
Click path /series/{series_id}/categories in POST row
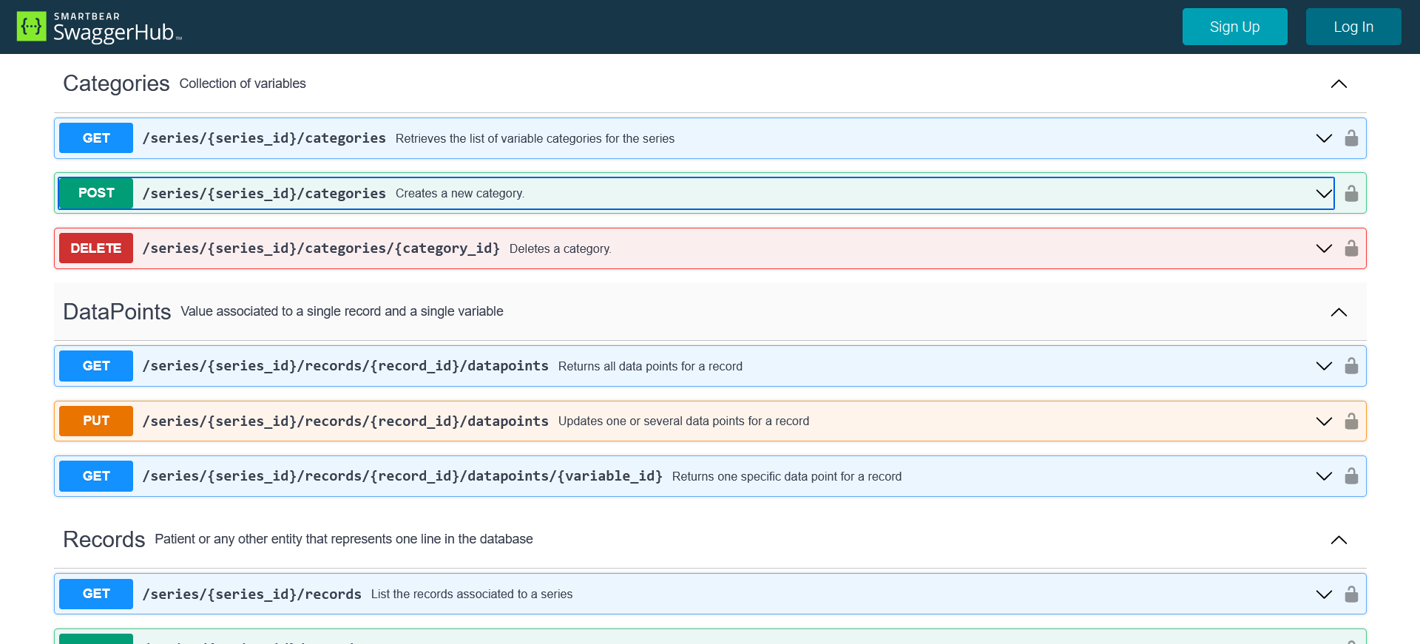(264, 194)
